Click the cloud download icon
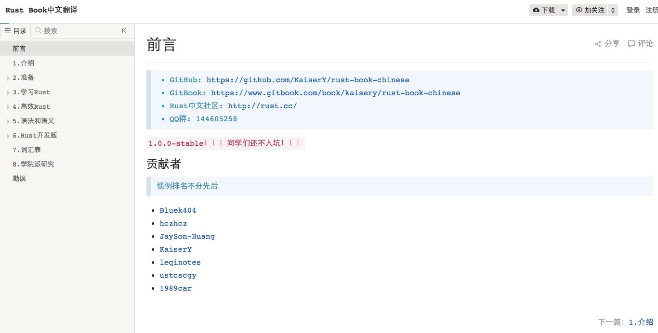Viewport: 658px width, 333px height. [x=536, y=10]
